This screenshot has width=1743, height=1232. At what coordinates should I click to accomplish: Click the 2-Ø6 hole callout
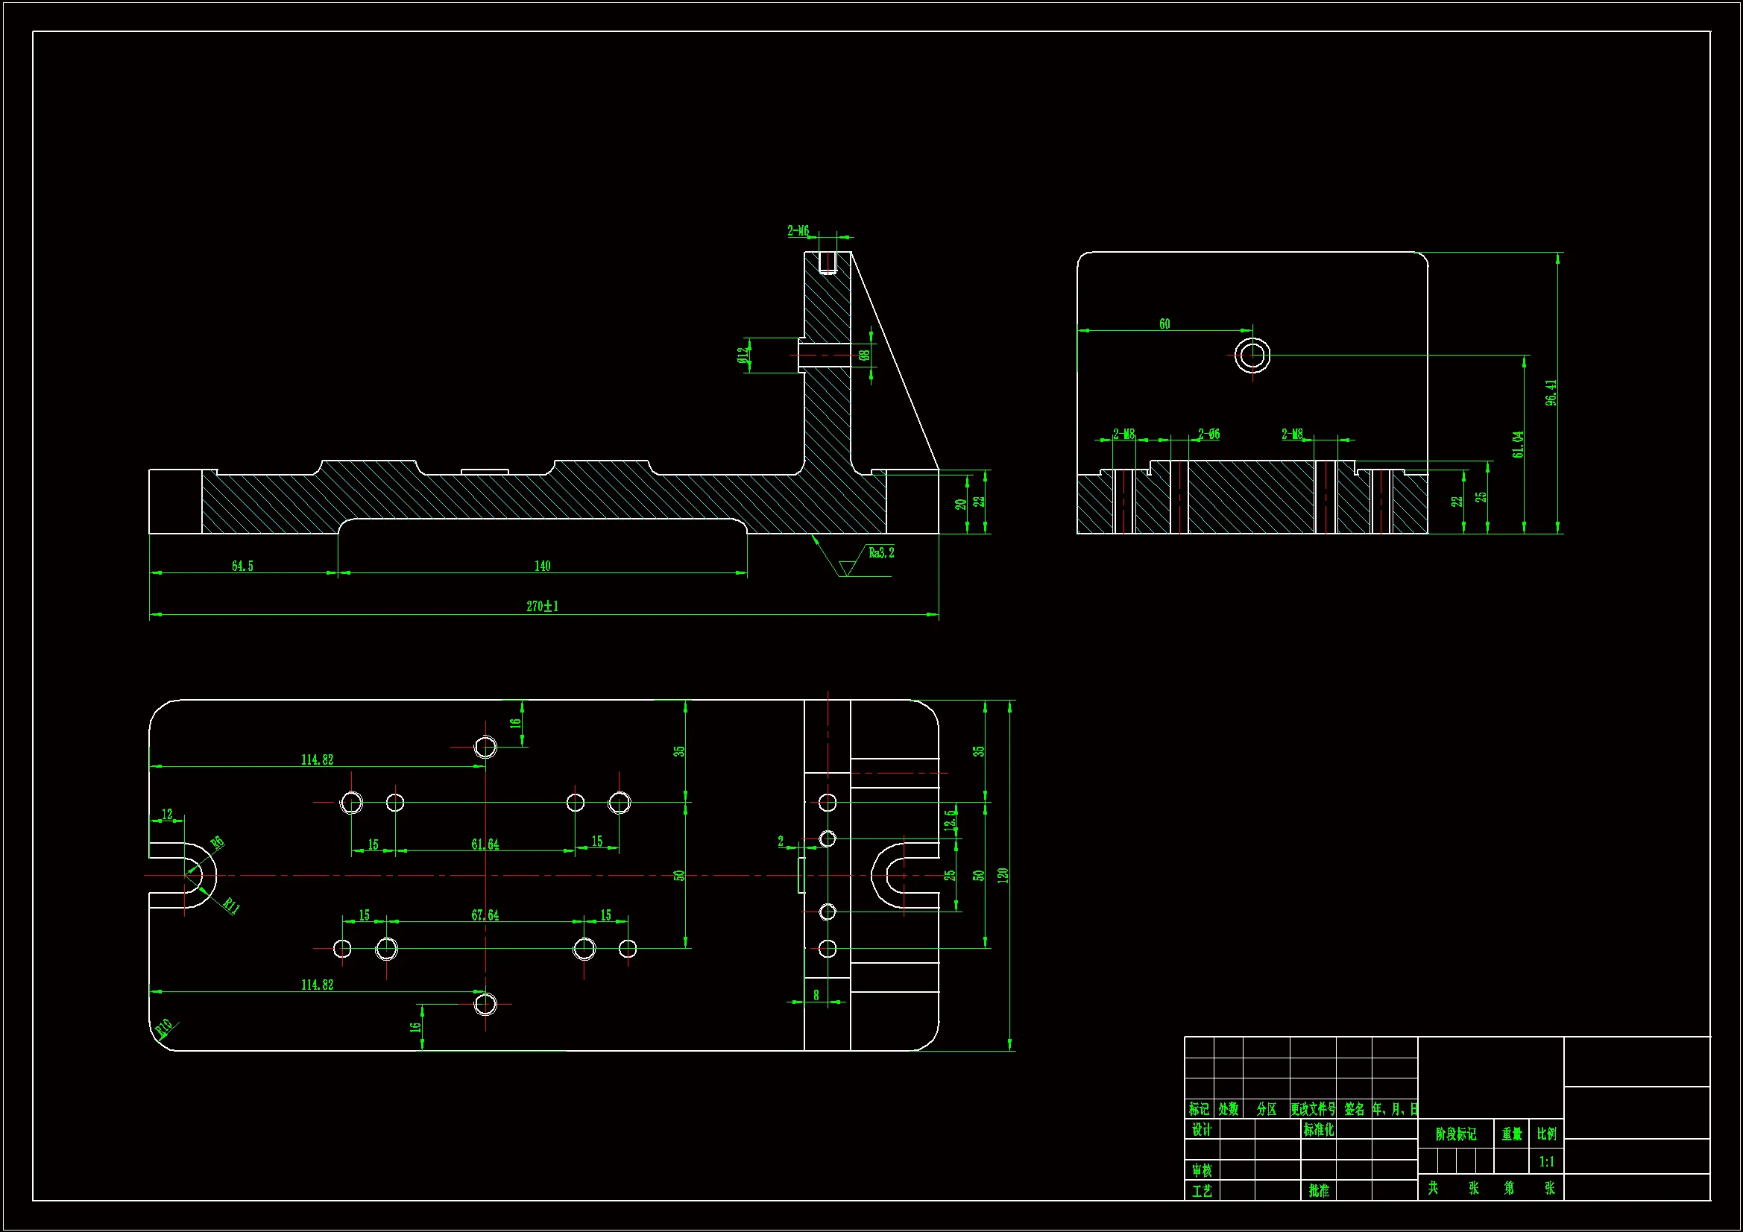click(1208, 435)
